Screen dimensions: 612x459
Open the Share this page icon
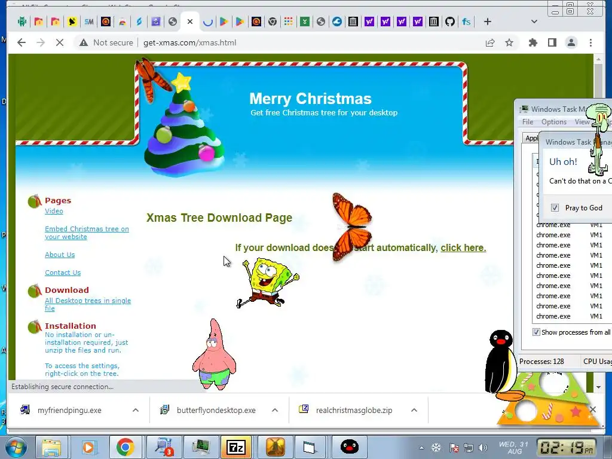point(490,42)
